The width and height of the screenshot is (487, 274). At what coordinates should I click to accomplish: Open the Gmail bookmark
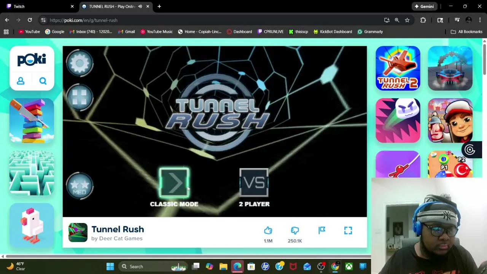coord(126,32)
